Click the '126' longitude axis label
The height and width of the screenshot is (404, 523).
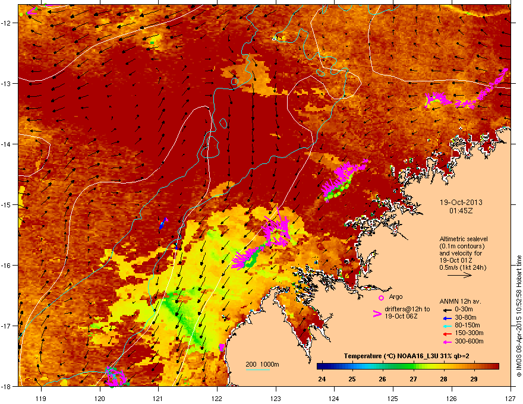(x=452, y=398)
